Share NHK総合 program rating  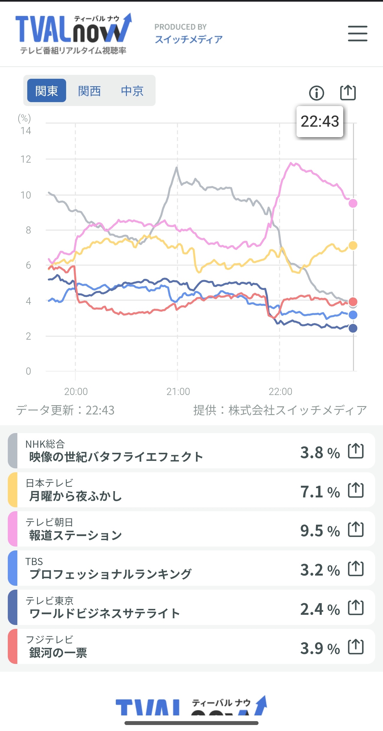click(356, 451)
